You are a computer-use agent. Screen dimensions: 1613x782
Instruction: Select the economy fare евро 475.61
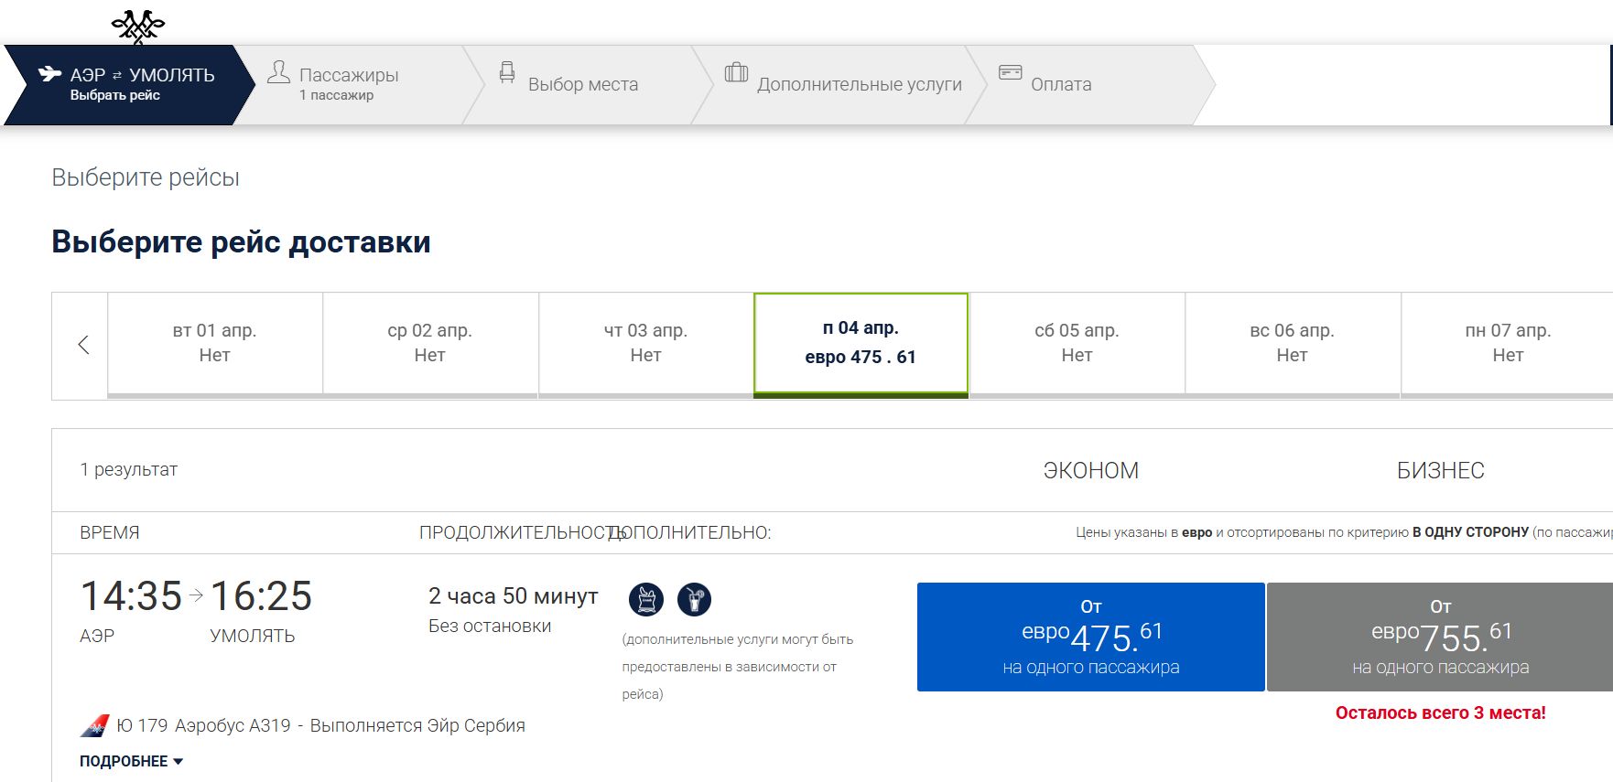1090,637
